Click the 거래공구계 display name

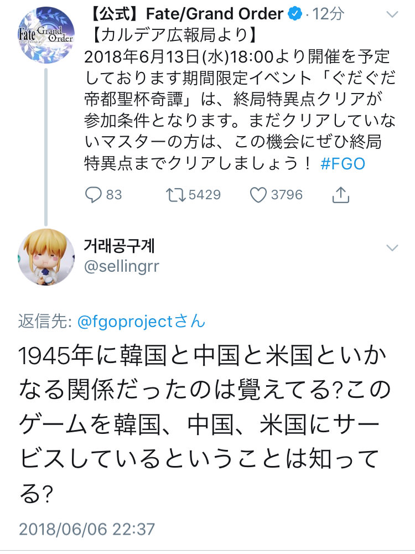coord(119,246)
